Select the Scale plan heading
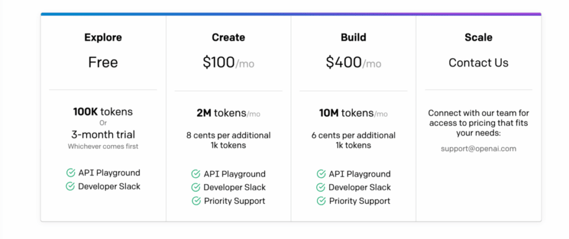Viewport: 569px width, 239px height. pyautogui.click(x=478, y=38)
